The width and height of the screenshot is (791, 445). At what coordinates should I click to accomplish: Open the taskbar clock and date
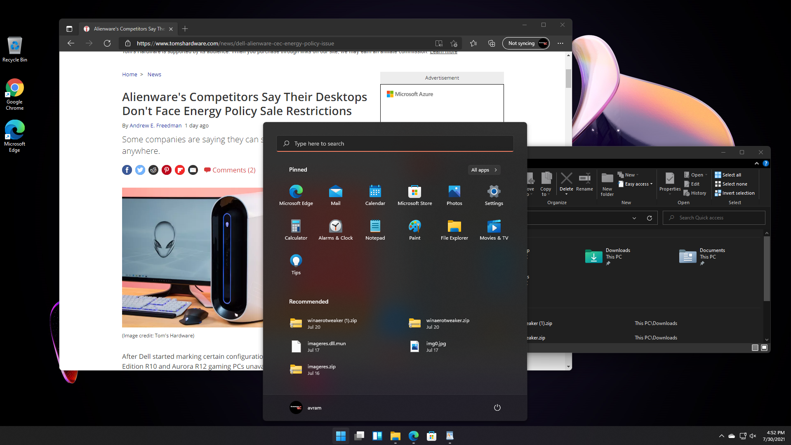pos(774,436)
